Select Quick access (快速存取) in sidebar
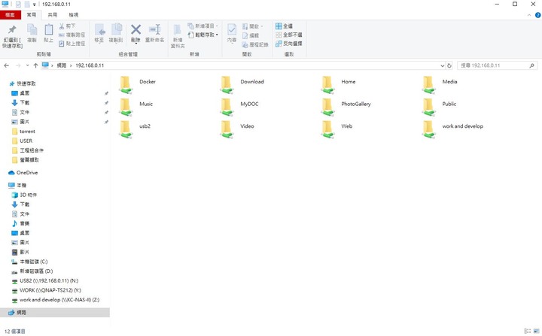 23,83
